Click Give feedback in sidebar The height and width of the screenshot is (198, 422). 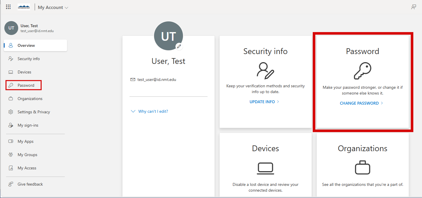(x=30, y=184)
